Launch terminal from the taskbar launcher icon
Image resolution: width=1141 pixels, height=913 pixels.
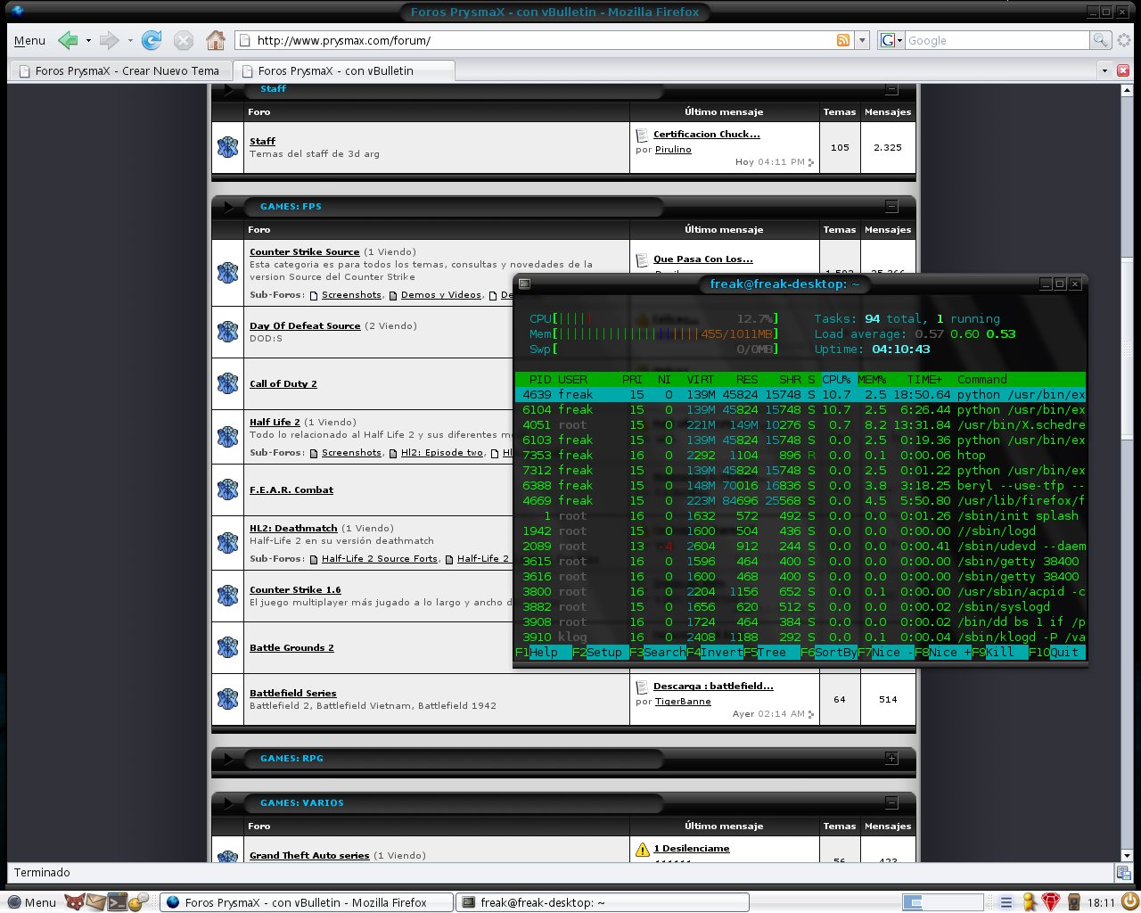[x=117, y=902]
